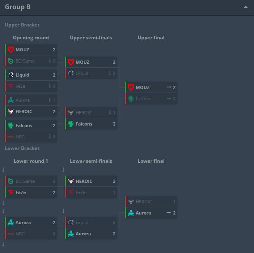Click down arrow above BC.Game in Lower round 1
The width and height of the screenshot is (254, 253).
[x=3, y=170]
